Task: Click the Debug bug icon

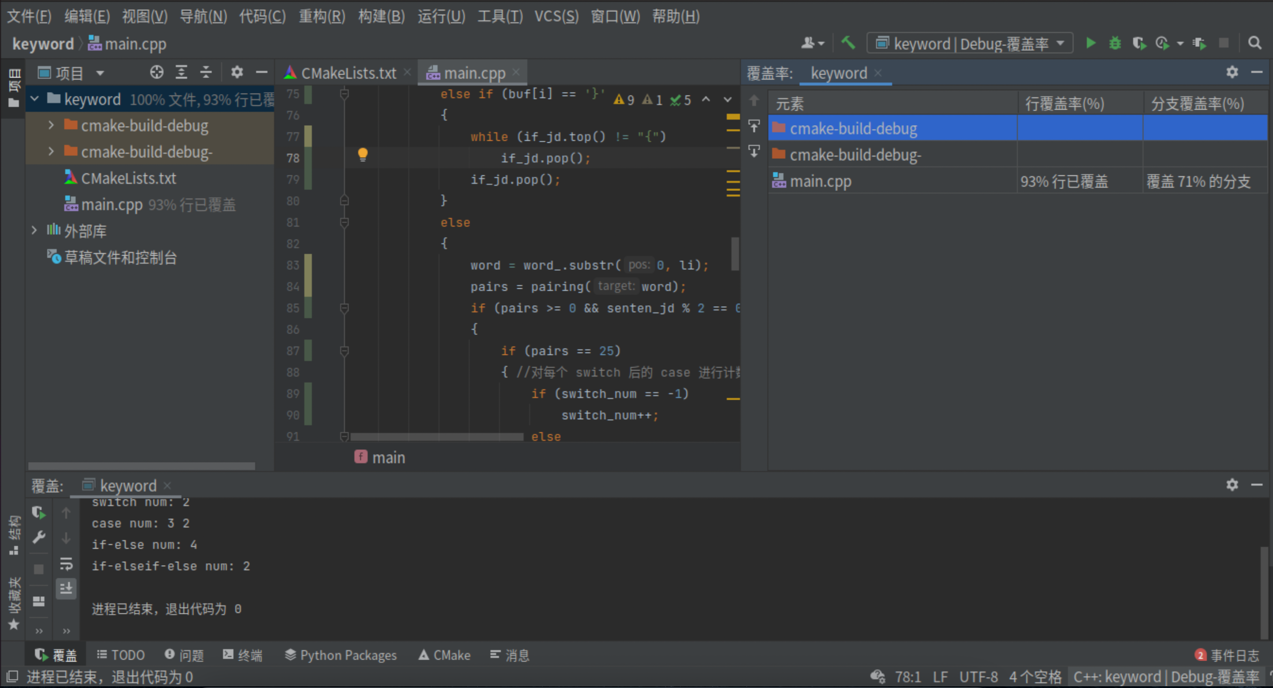Action: [1115, 43]
